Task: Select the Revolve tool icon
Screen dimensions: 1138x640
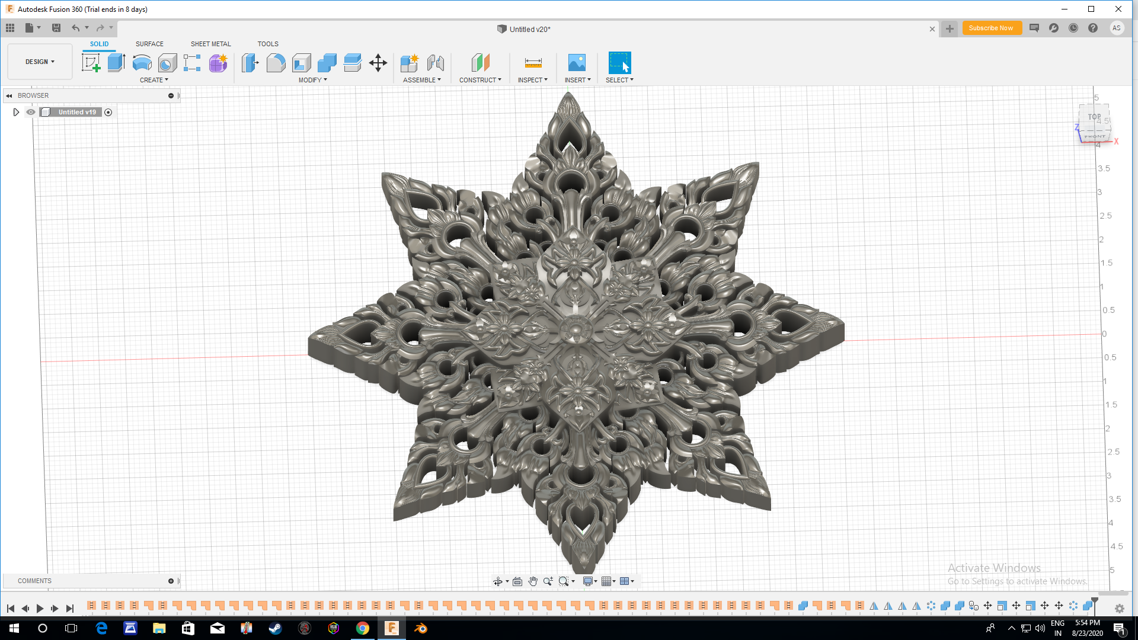Action: click(x=142, y=62)
